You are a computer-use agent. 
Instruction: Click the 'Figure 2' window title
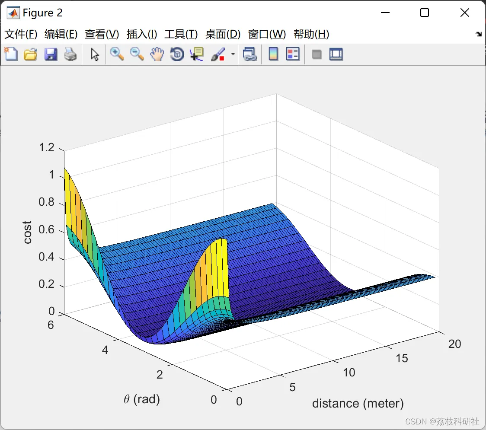43,13
